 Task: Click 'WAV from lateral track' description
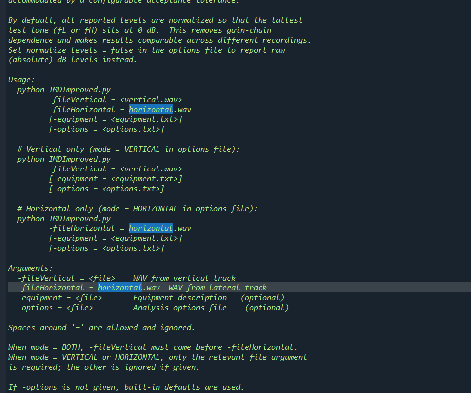(x=218, y=288)
